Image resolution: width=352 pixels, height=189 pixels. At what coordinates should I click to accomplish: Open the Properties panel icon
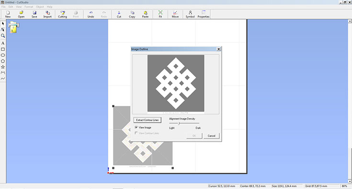204,14
